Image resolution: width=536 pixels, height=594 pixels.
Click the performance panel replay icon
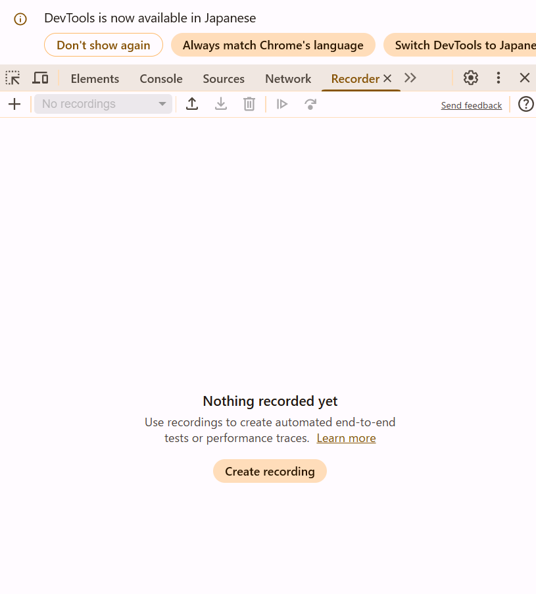[310, 104]
